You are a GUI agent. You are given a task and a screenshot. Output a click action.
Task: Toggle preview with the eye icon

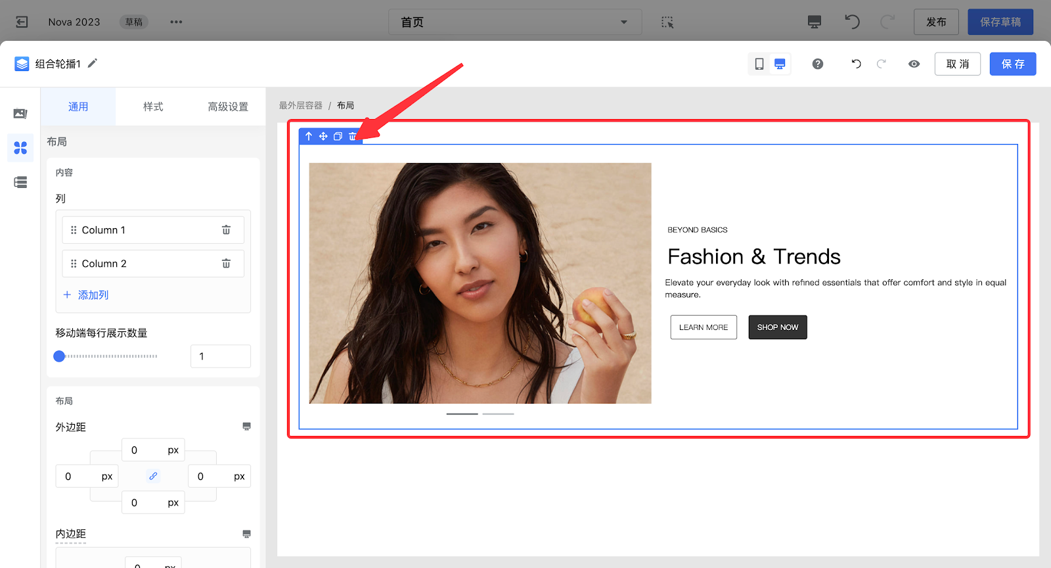tap(914, 64)
